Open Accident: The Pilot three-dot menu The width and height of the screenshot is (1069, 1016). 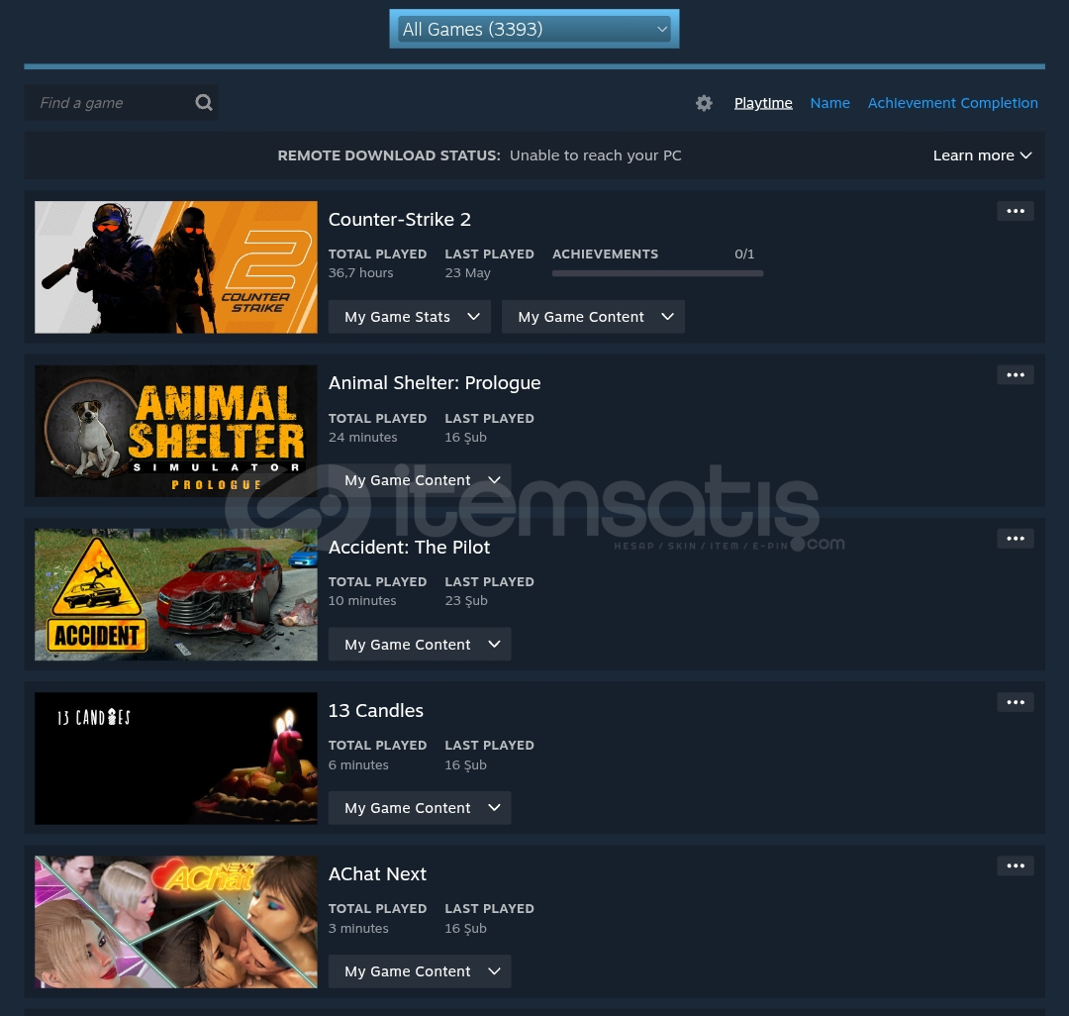click(1016, 538)
